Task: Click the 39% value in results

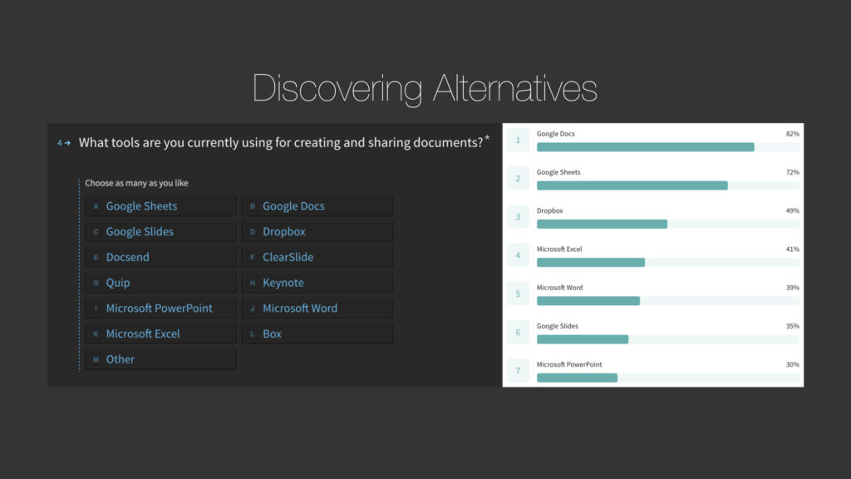Action: click(x=792, y=288)
